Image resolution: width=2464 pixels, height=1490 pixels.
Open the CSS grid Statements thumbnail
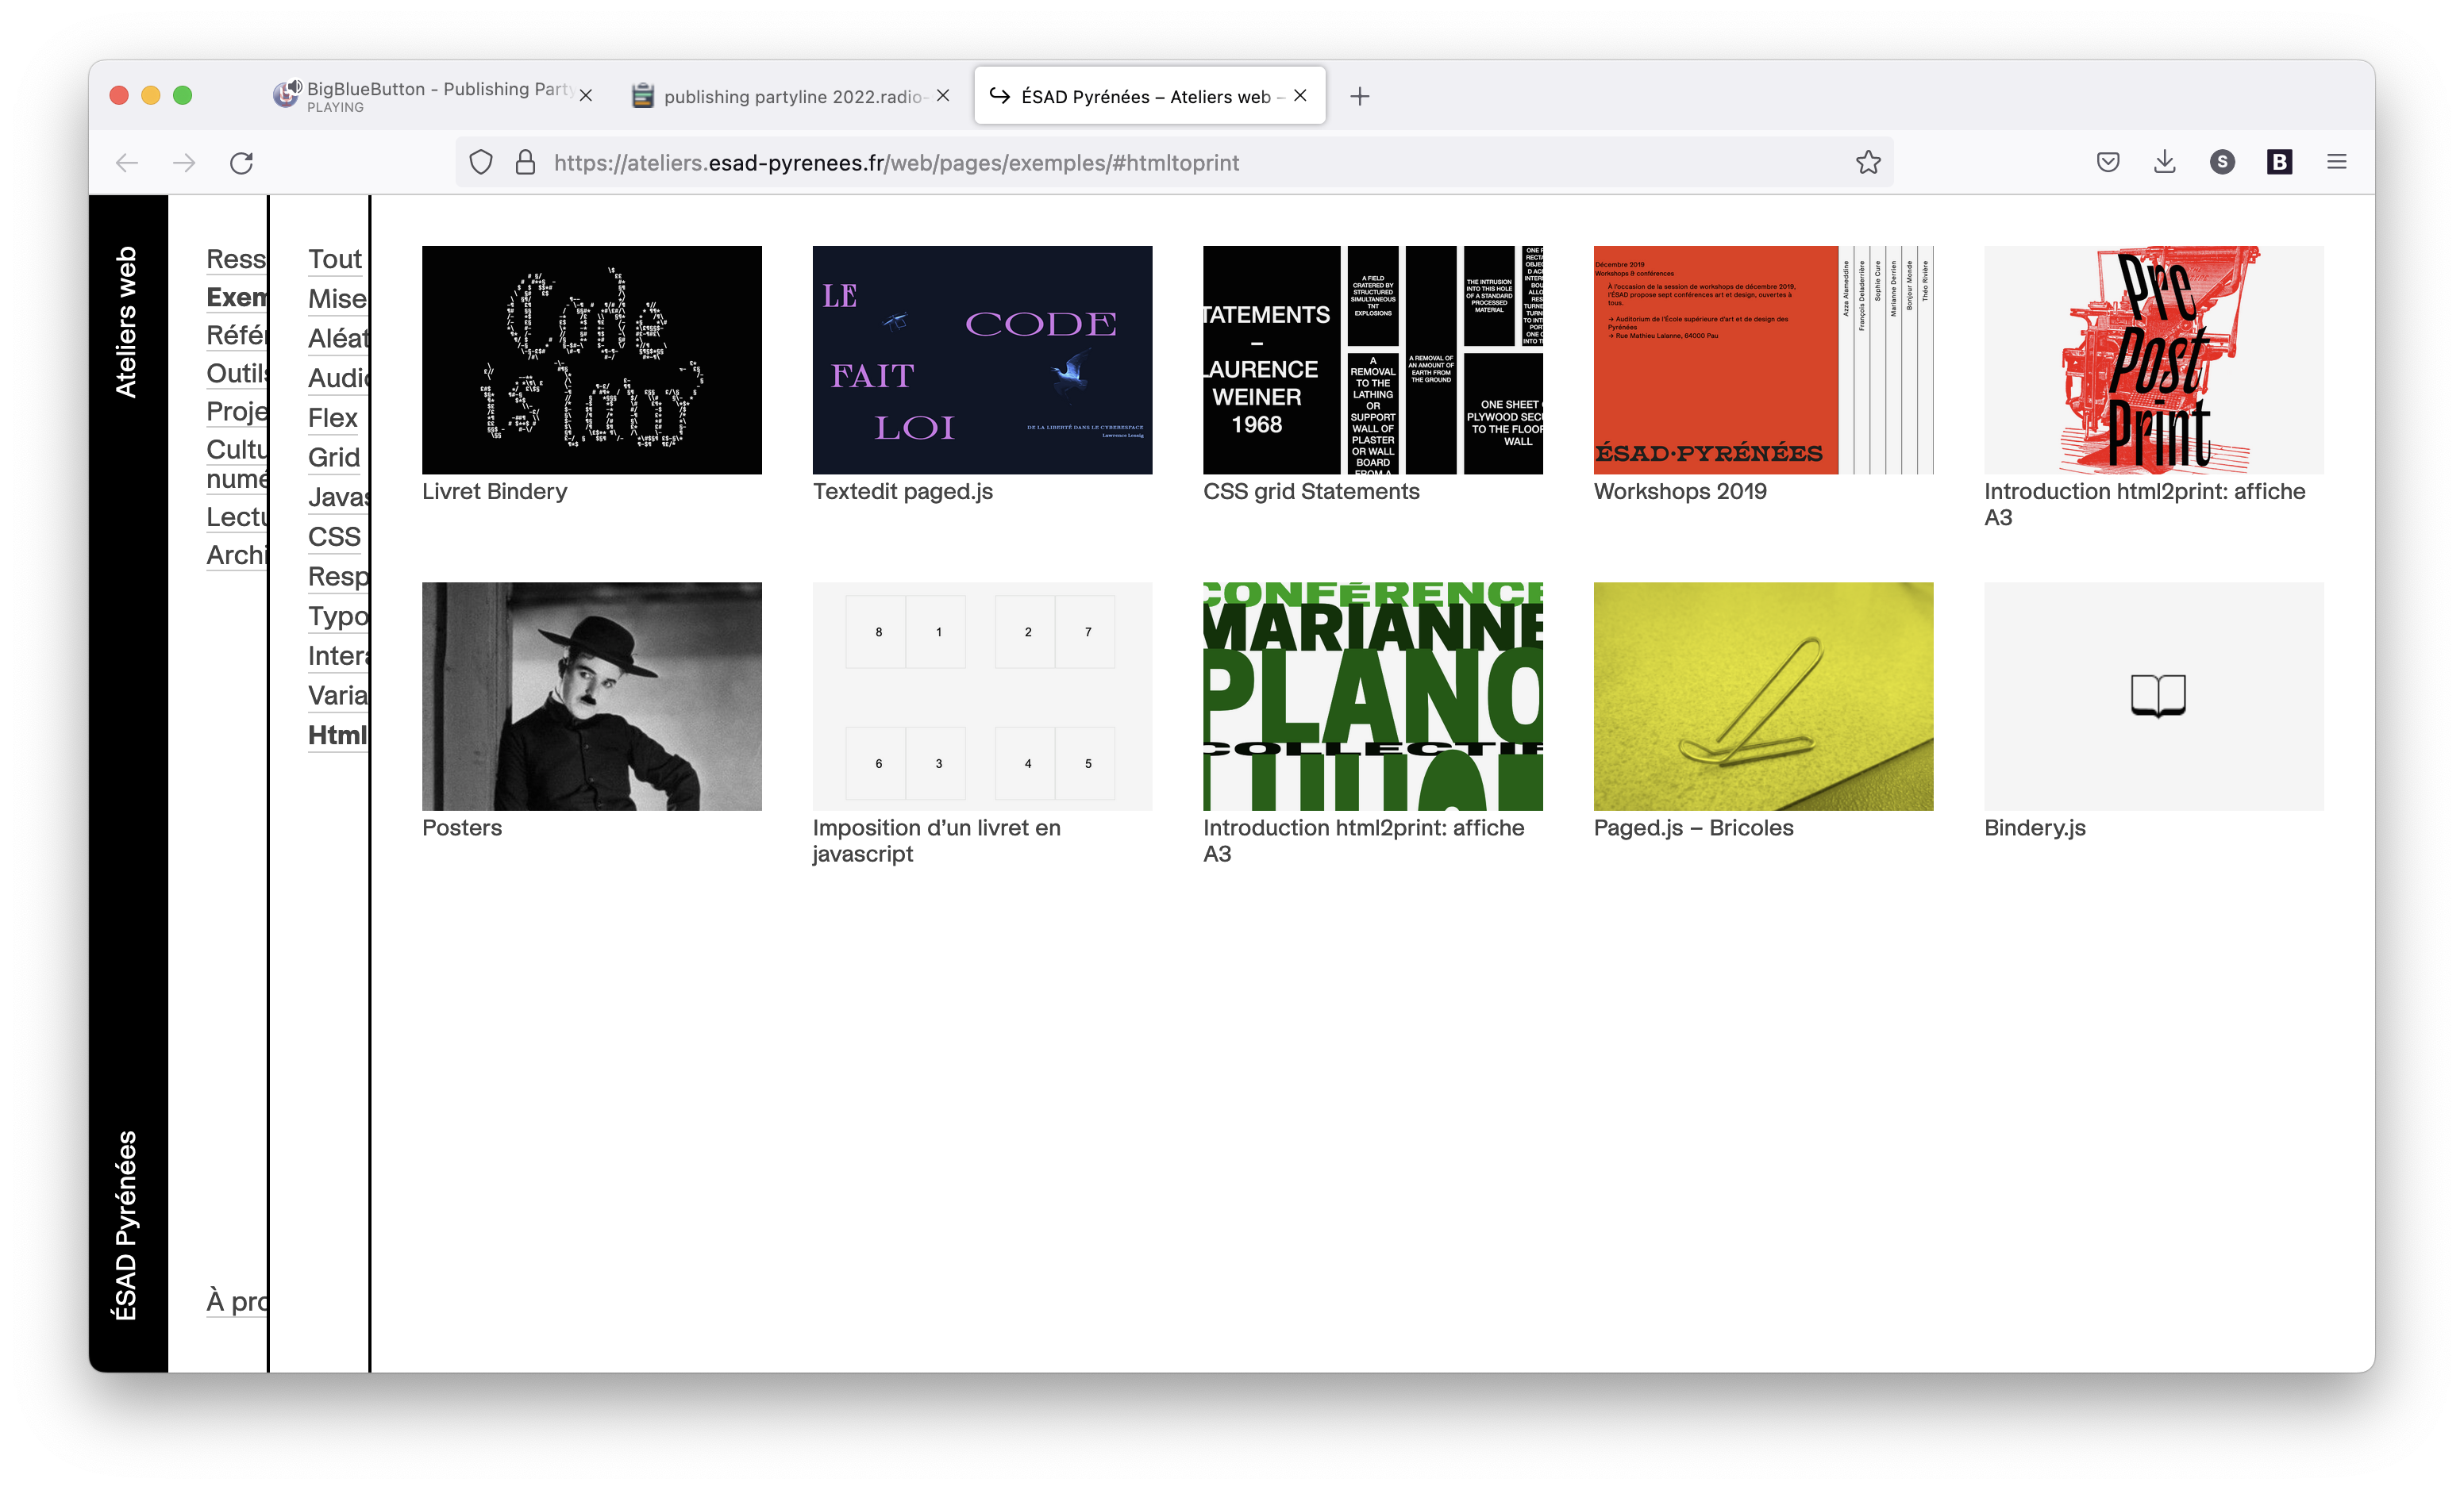[x=1372, y=359]
